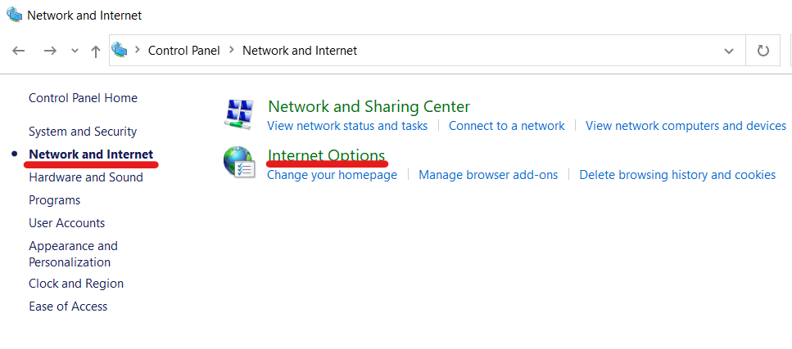The image size is (792, 349).
Task: Open Manage browser add-ons link
Action: 488,175
